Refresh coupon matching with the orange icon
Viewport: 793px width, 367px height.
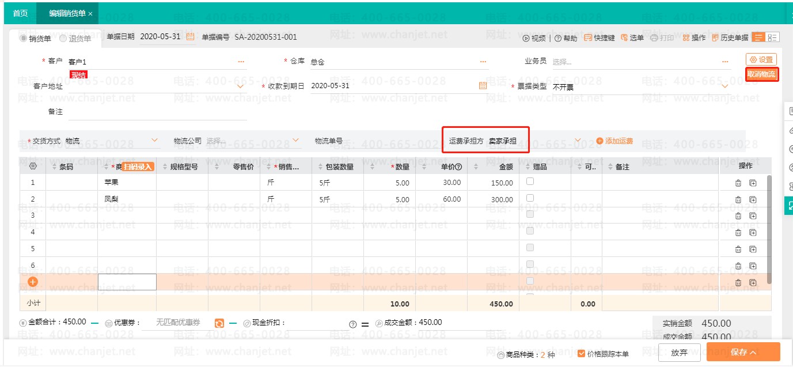click(x=219, y=323)
